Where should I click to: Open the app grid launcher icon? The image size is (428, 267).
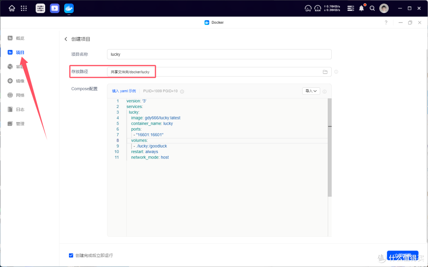(x=24, y=8)
